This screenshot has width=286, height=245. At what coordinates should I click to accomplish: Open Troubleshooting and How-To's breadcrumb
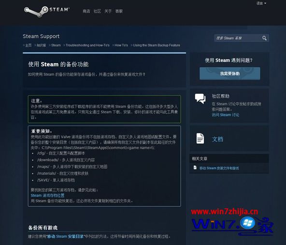87,45
